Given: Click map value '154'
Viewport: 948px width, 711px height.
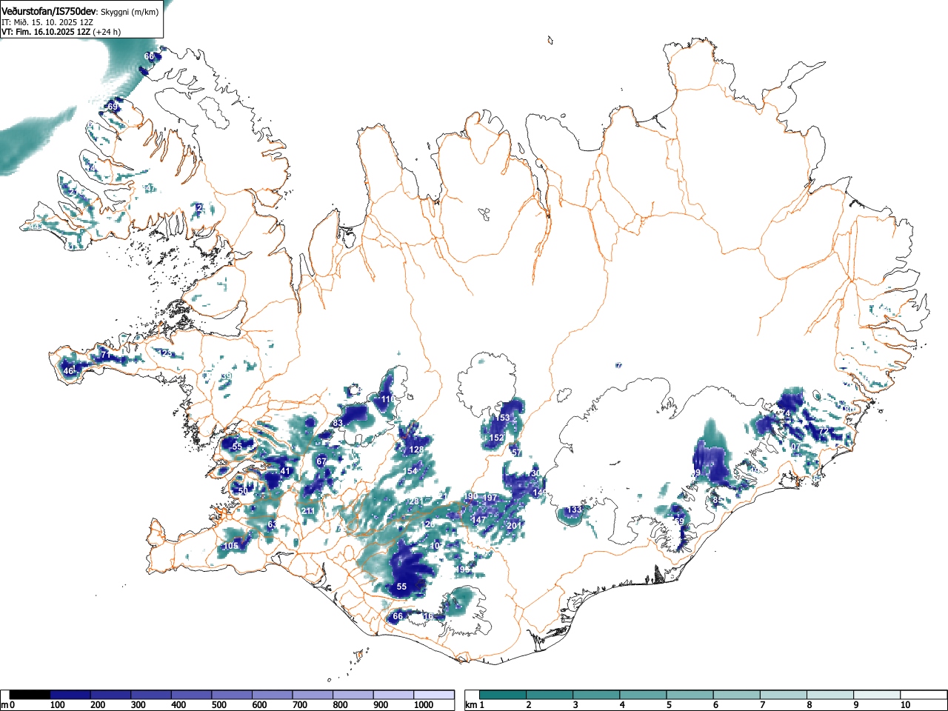Looking at the screenshot, I should point(410,471).
